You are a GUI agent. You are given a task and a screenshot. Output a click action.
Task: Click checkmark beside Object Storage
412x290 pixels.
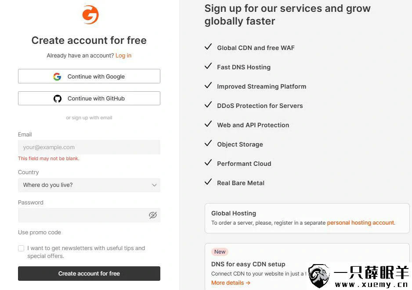tap(208, 143)
